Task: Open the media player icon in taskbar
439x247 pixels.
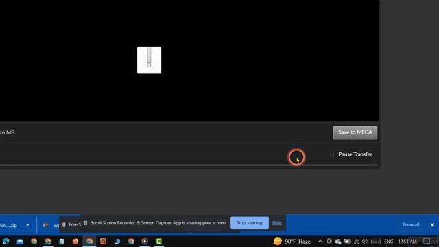Action: pos(145,241)
